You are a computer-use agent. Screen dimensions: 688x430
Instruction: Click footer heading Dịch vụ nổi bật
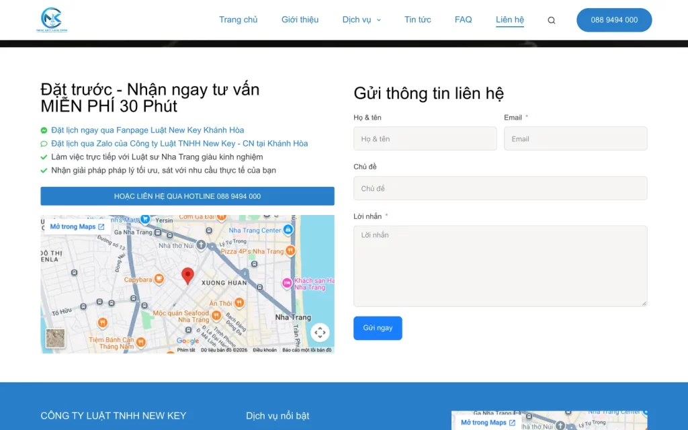(277, 415)
